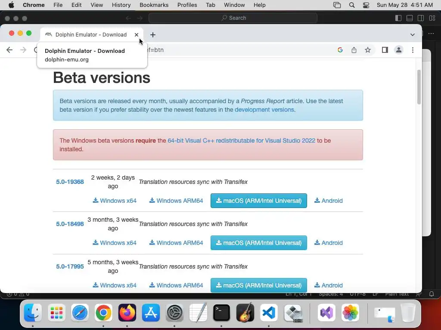441x330 pixels.
Task: Open the Bookmarks menu
Action: click(x=154, y=5)
